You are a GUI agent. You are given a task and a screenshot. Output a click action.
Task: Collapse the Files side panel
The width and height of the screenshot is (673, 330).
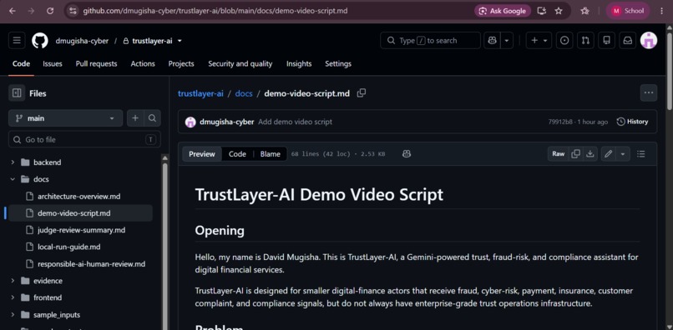click(17, 93)
